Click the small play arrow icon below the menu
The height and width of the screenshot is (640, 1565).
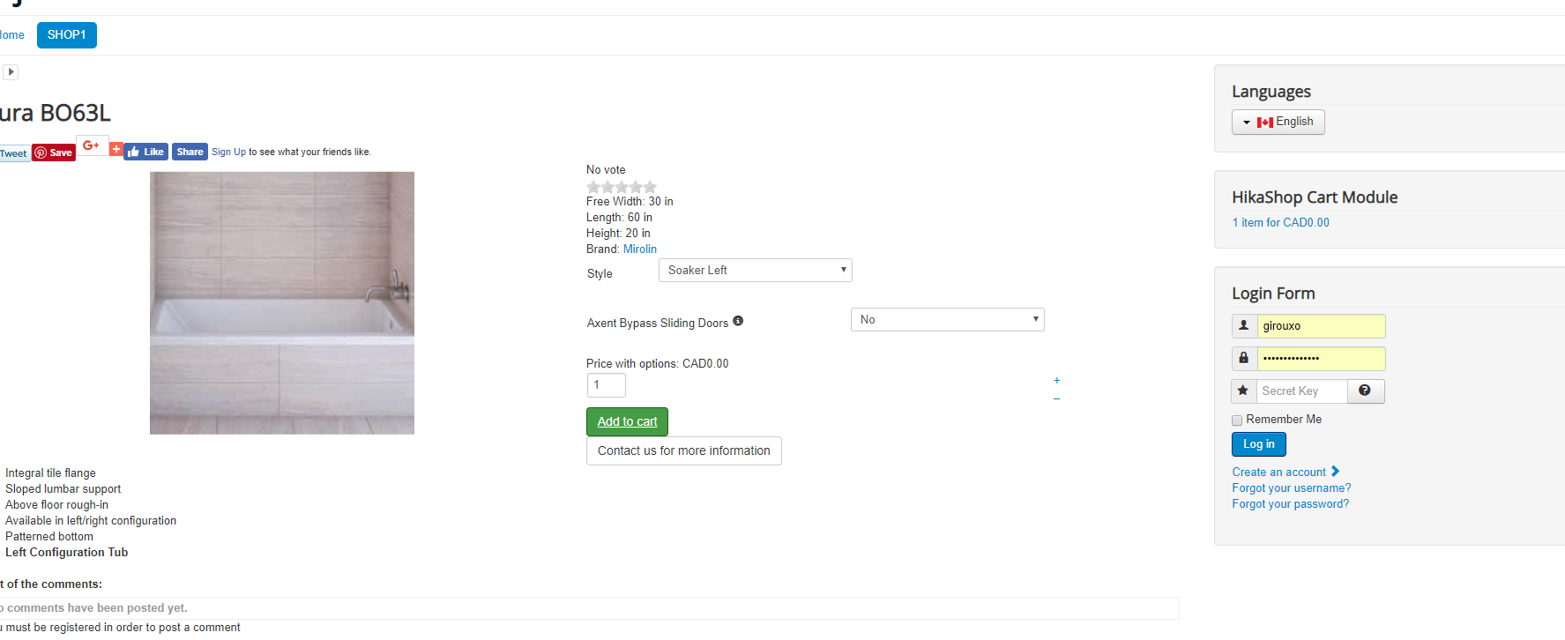click(x=11, y=72)
